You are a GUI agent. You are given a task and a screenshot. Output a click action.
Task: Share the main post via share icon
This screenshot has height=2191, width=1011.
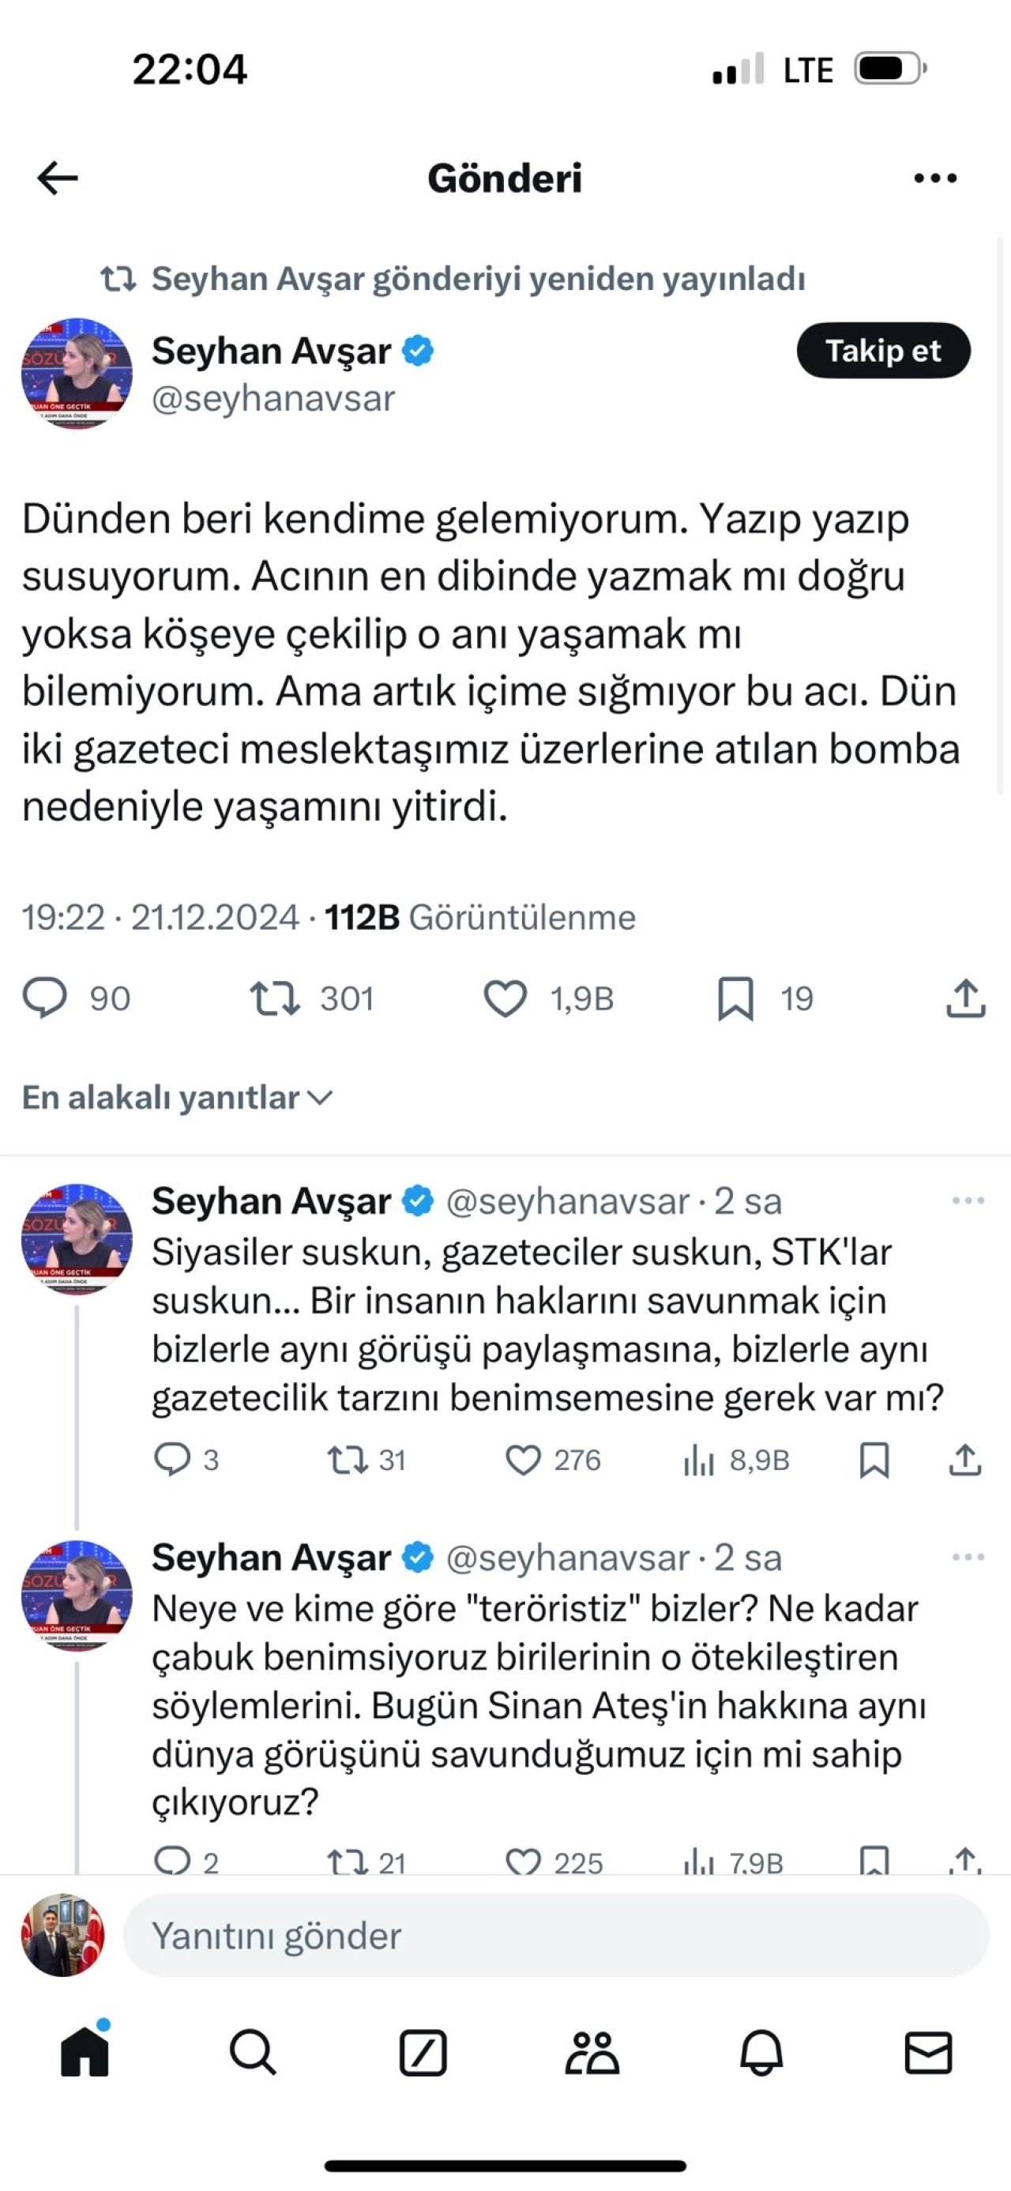[965, 998]
